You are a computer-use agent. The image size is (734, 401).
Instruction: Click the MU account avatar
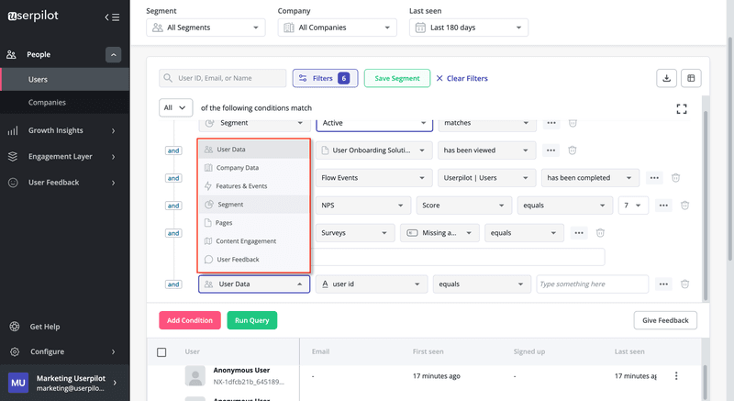[18, 383]
